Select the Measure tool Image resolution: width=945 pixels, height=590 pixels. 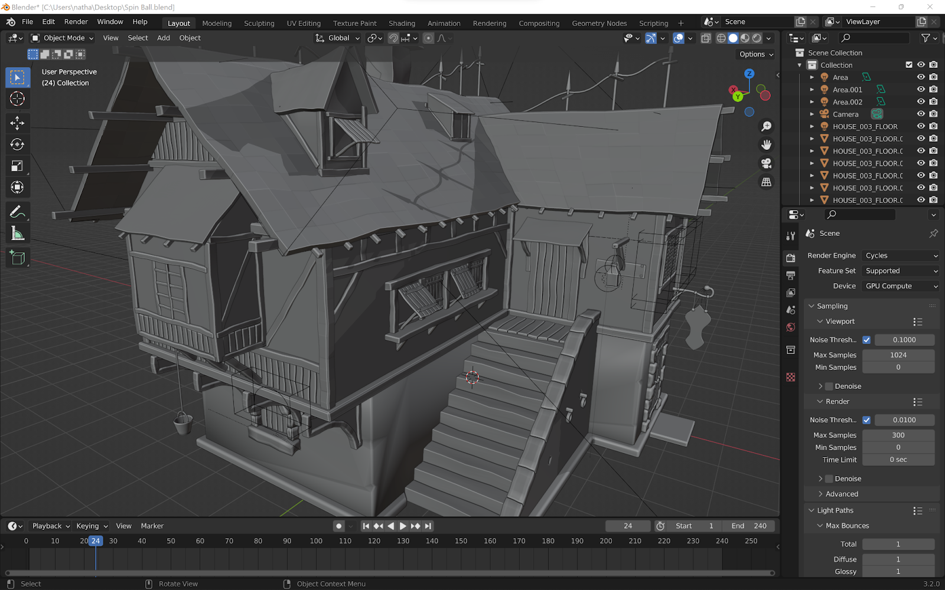pos(17,234)
